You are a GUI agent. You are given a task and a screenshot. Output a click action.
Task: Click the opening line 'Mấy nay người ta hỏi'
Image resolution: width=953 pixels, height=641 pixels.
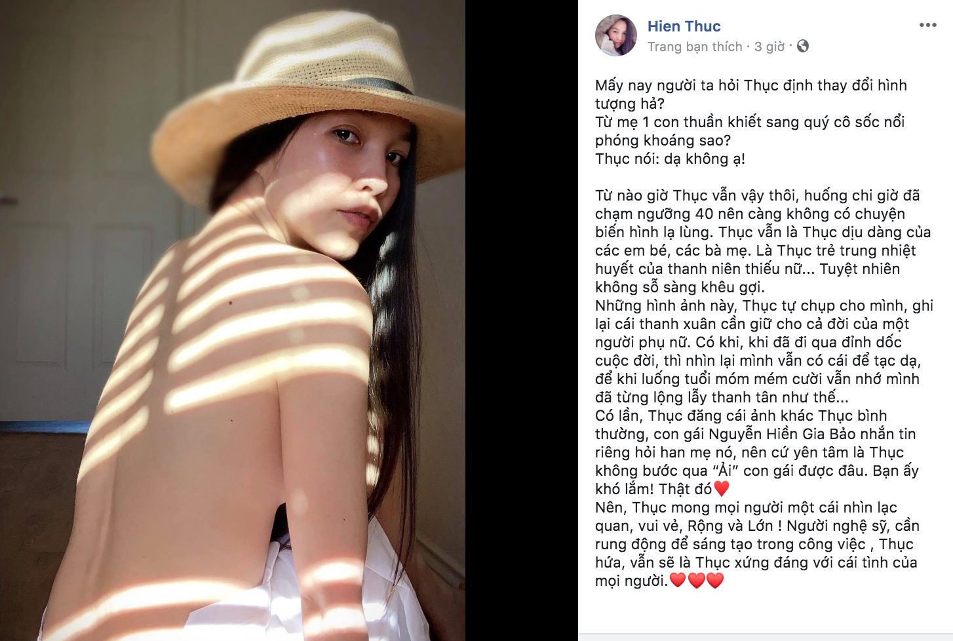[667, 85]
